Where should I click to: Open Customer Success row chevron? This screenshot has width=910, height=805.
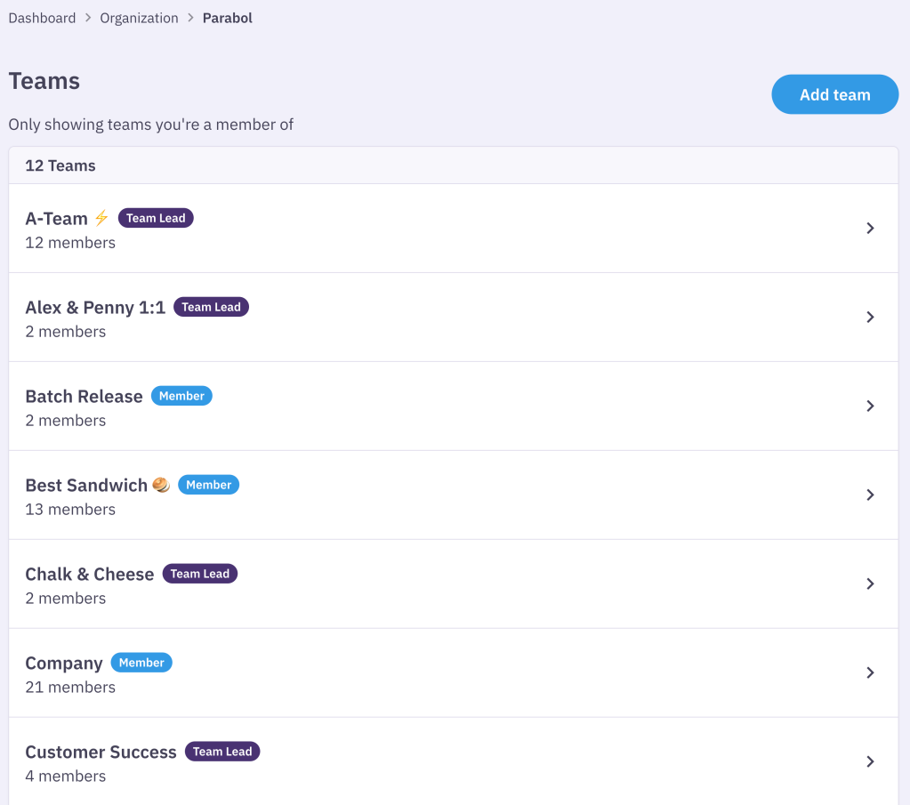coord(870,761)
